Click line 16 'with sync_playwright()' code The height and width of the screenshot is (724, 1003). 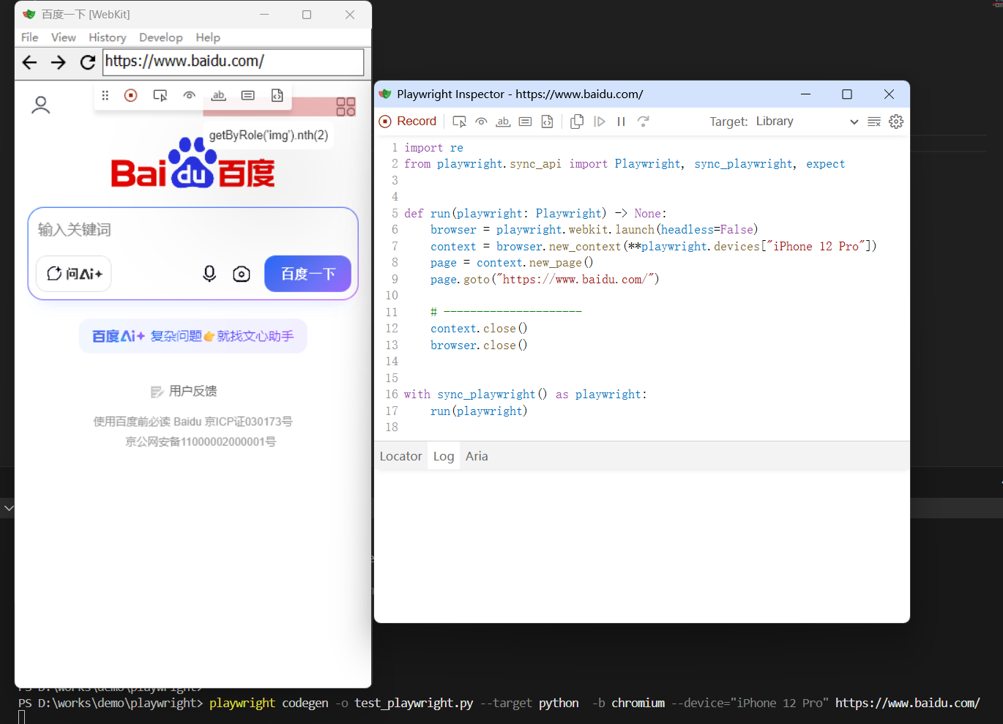pos(525,394)
